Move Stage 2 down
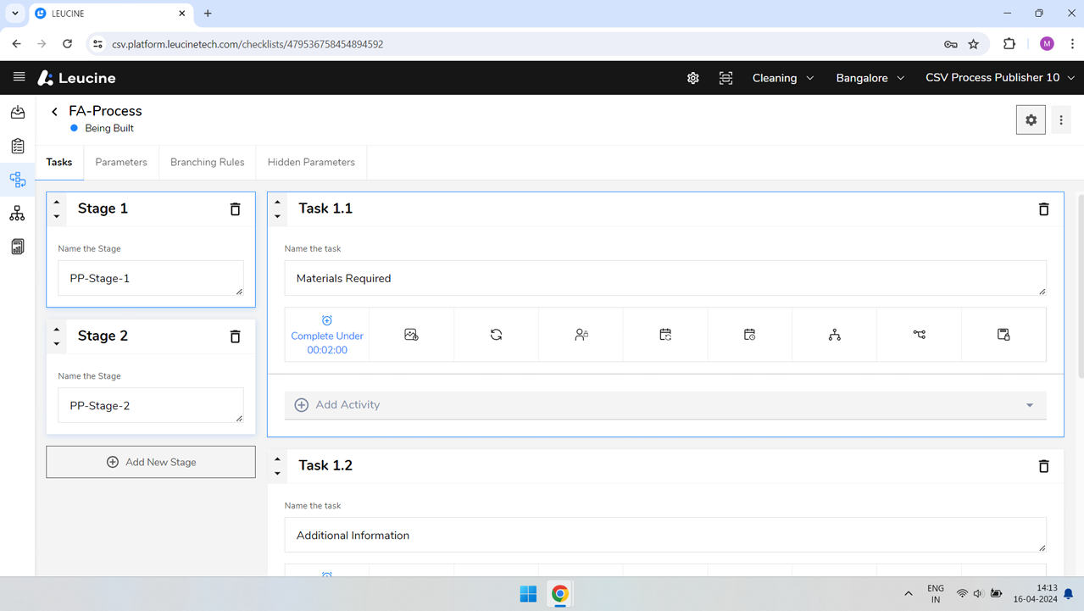The width and height of the screenshot is (1084, 611). click(x=57, y=343)
